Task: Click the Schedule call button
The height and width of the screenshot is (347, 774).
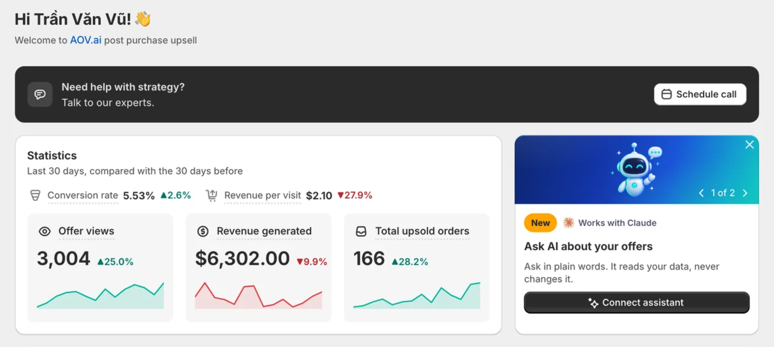Action: point(700,94)
